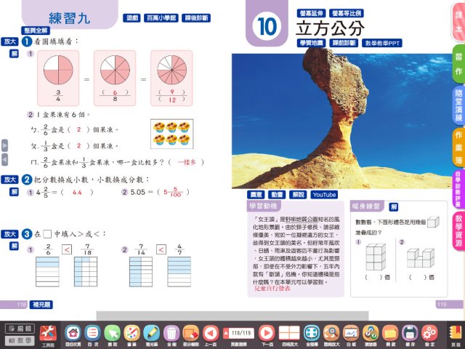Select the arrow pointer (選取) tool
Screen dimensions: 465x349
click(x=112, y=332)
